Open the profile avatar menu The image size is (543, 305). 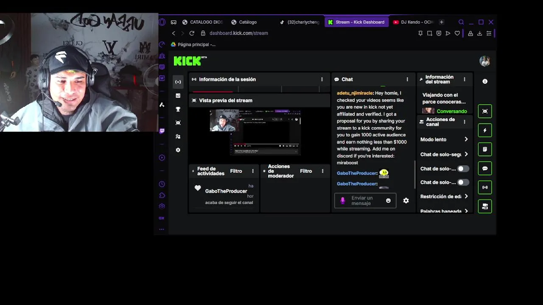click(x=485, y=61)
